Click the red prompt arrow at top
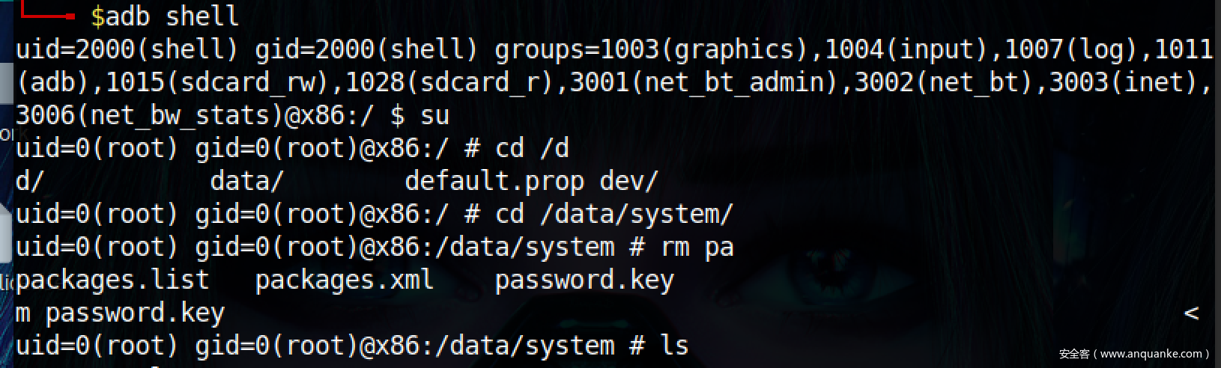The image size is (1221, 368). pos(45,13)
